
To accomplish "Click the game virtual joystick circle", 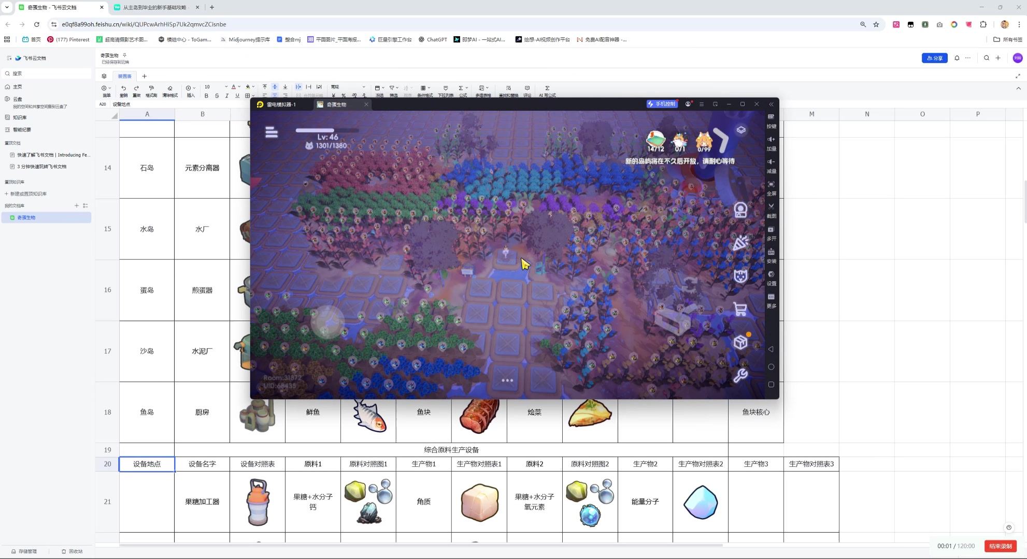I will click(327, 322).
